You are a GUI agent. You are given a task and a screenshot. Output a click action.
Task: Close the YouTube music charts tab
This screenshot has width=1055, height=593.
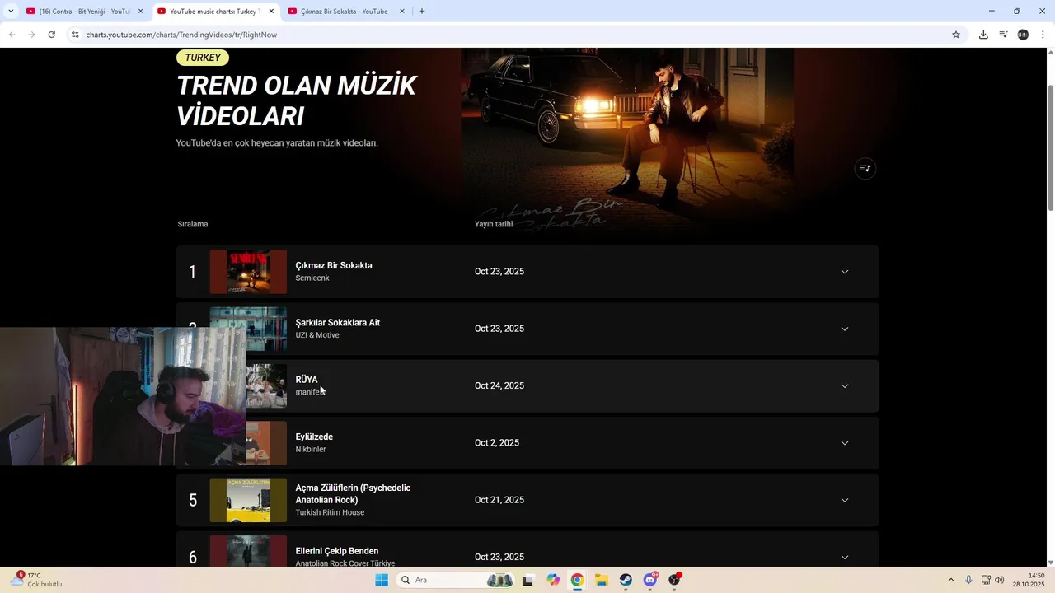click(271, 12)
